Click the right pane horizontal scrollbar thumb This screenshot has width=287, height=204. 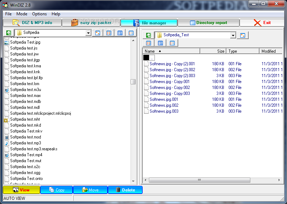coord(199,180)
